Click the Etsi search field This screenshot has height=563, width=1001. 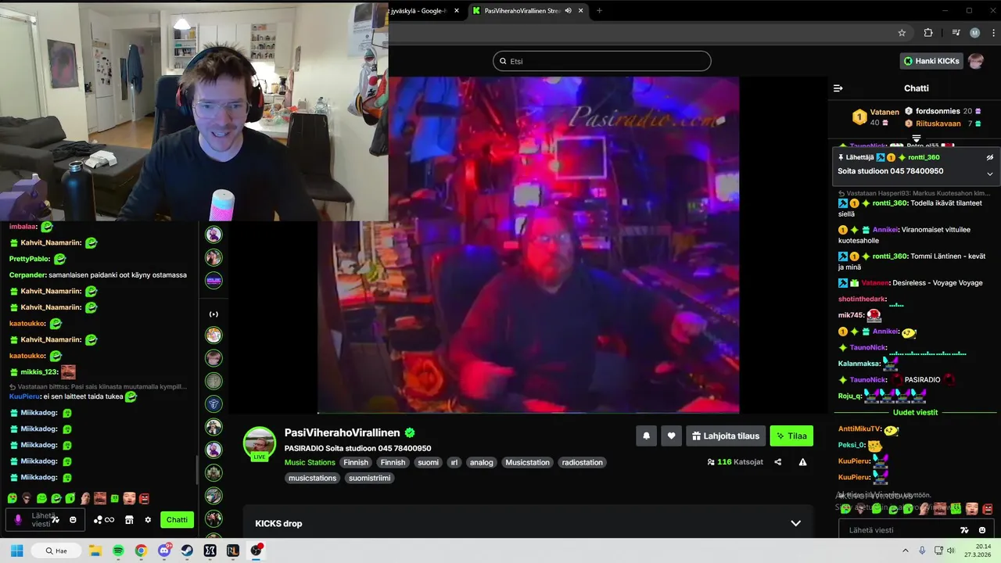point(602,61)
